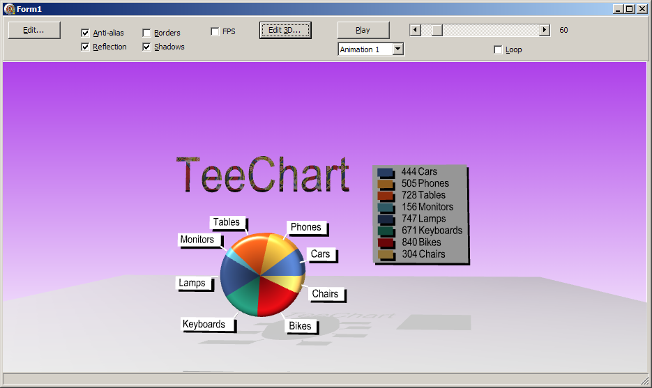The image size is (652, 388).
Task: Click the Tables pie label
Action: tap(227, 222)
